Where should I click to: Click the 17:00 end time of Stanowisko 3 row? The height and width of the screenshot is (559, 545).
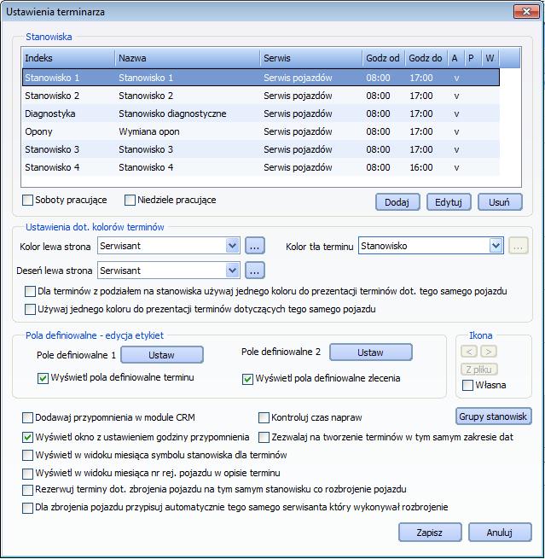pos(421,149)
